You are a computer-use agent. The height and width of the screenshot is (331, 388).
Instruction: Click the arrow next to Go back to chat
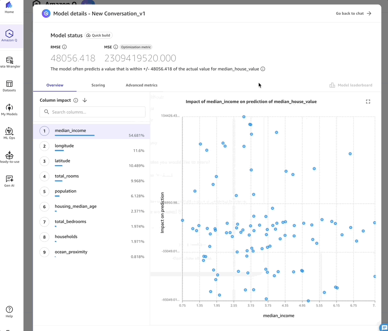click(x=369, y=13)
